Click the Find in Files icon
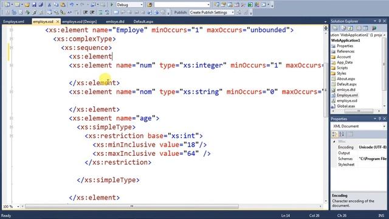This screenshot has height=219, width=389. [150, 5]
